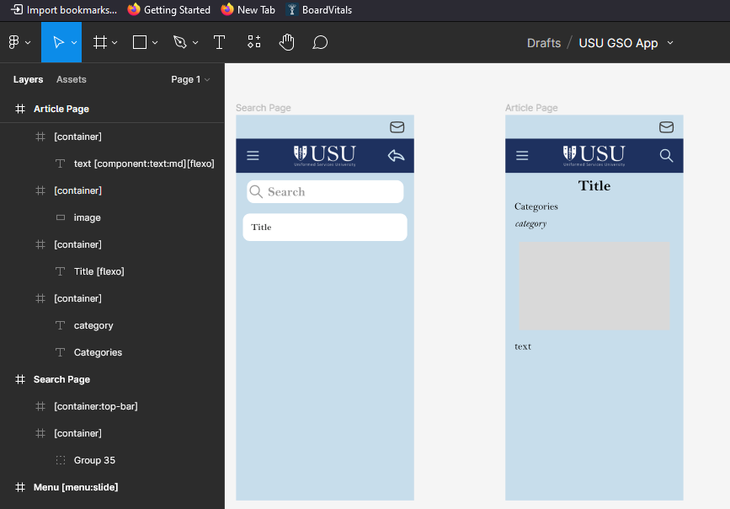
Task: Select the Search Page layer in Layers panel
Action: pyautogui.click(x=112, y=379)
